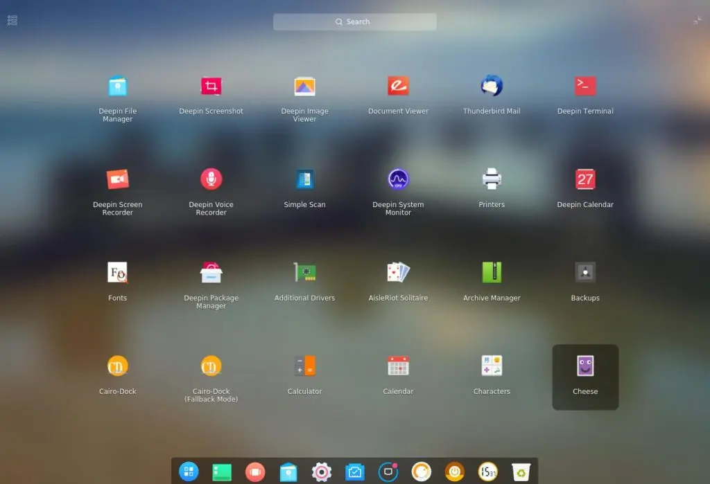
Task: Launch Cairo-Dock (Fallback Mode)
Action: [x=211, y=366]
